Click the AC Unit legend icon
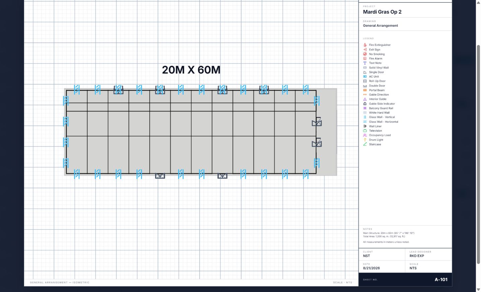481x292 pixels. point(365,77)
